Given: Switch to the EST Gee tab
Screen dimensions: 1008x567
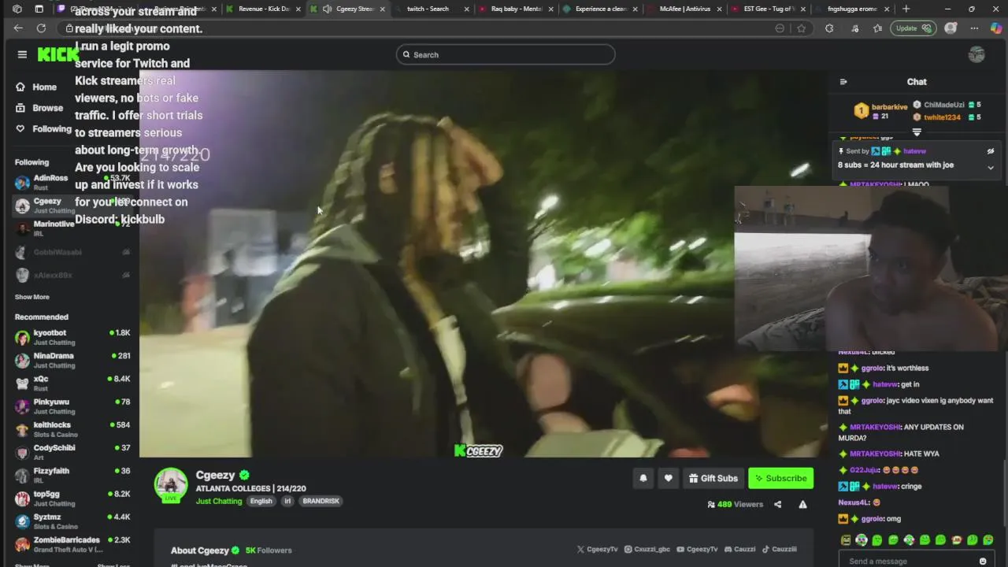Looking at the screenshot, I should (769, 9).
